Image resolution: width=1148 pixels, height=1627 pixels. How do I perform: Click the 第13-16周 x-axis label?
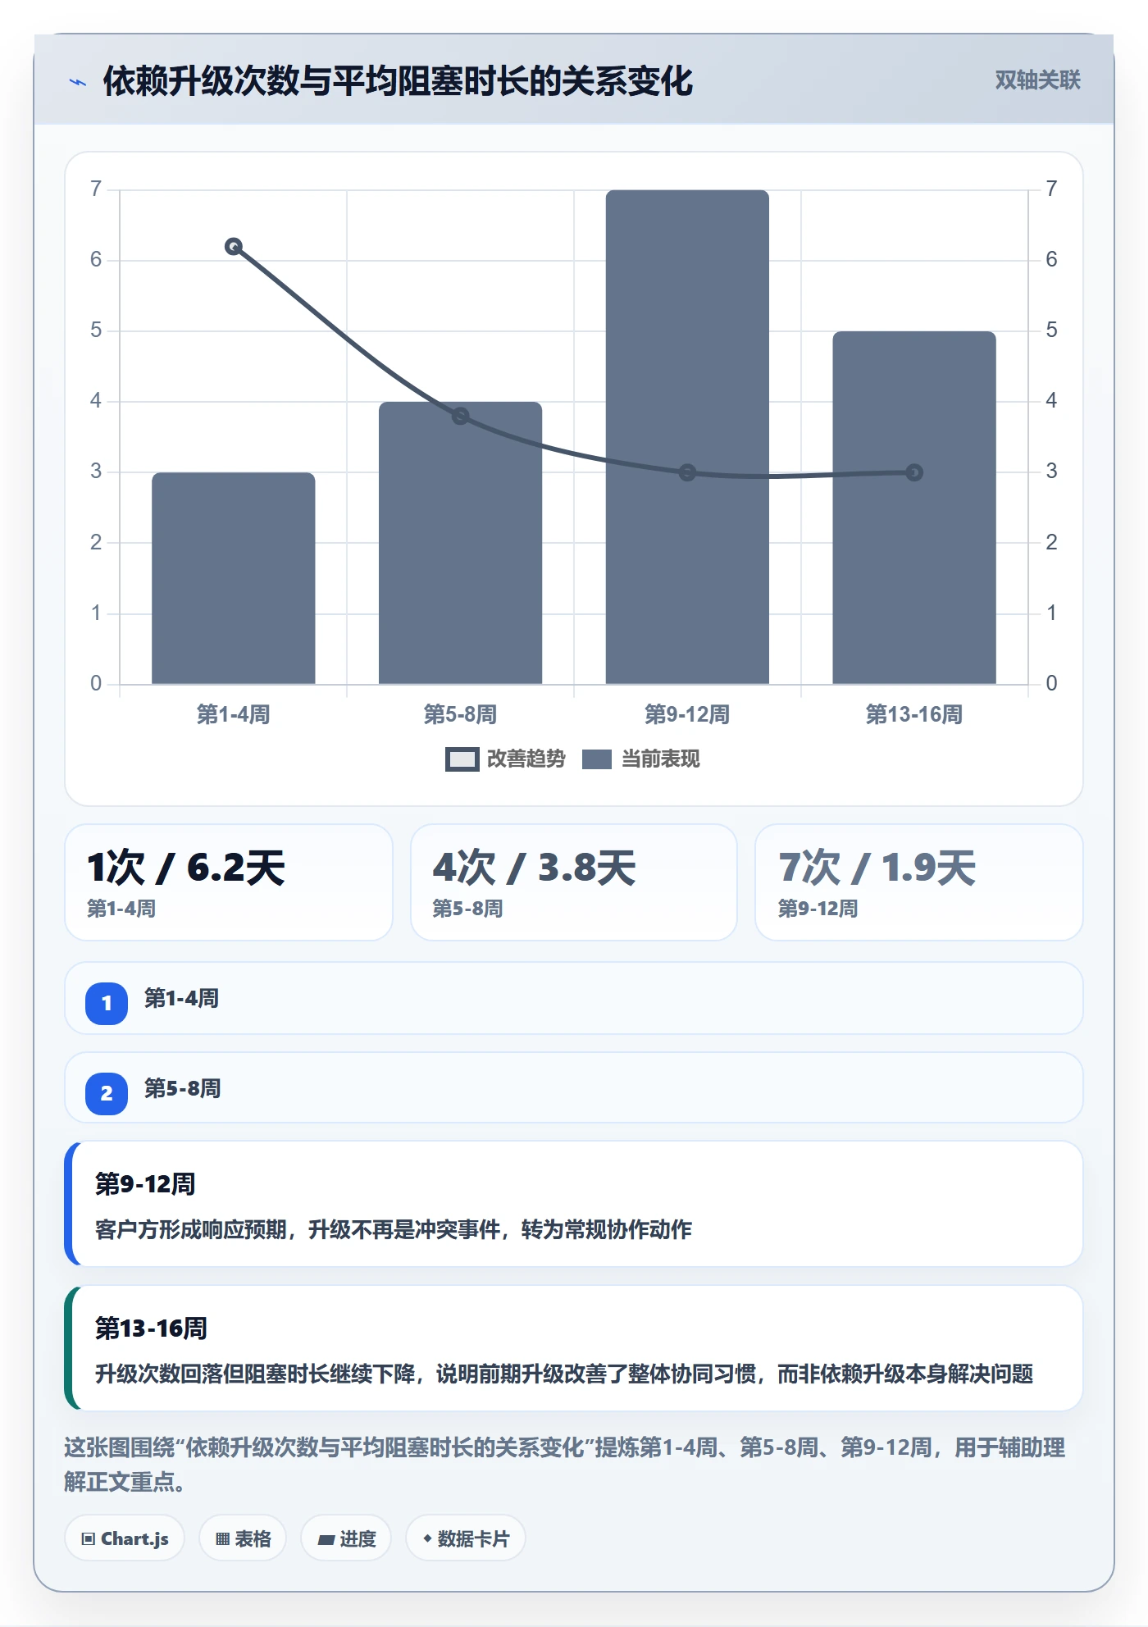[914, 714]
